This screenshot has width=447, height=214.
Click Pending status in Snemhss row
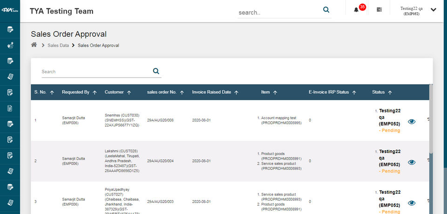389,131
